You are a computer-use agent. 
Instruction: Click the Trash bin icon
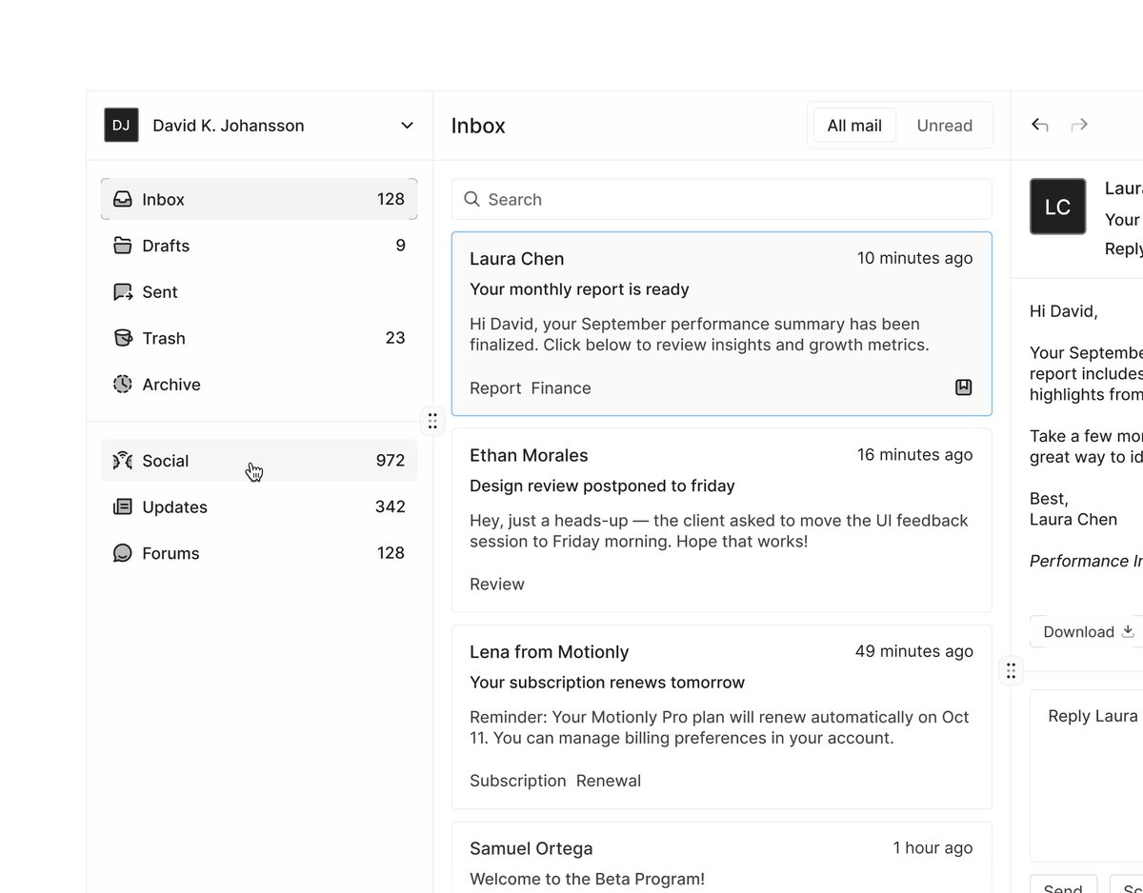123,338
